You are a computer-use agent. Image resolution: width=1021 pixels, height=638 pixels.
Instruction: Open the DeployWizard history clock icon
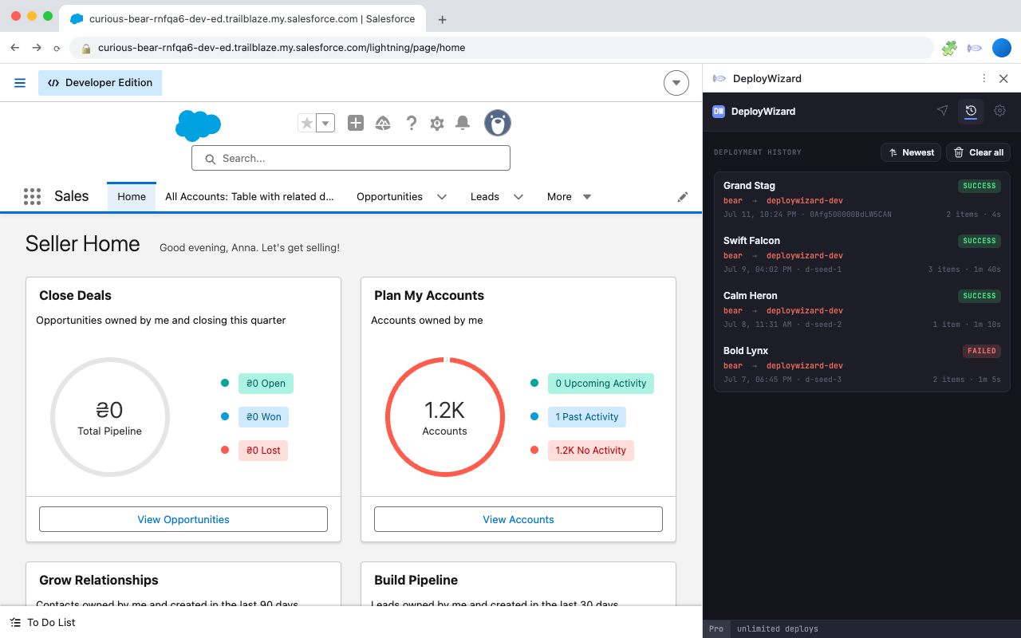[971, 111]
